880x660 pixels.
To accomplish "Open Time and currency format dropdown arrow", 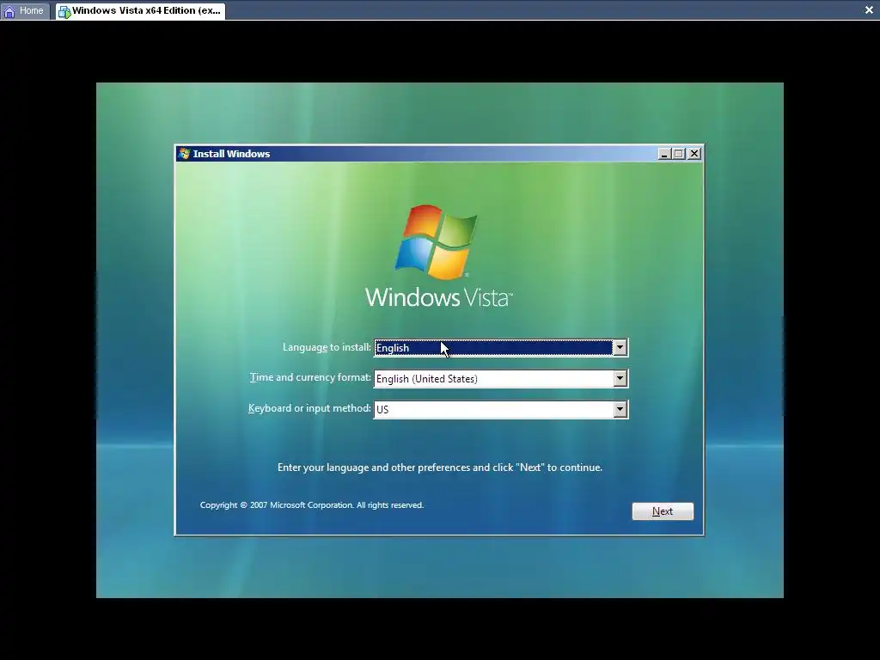I will coord(620,378).
